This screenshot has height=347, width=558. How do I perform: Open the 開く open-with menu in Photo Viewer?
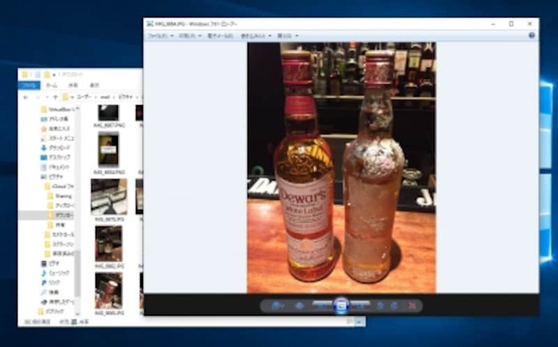coord(287,36)
